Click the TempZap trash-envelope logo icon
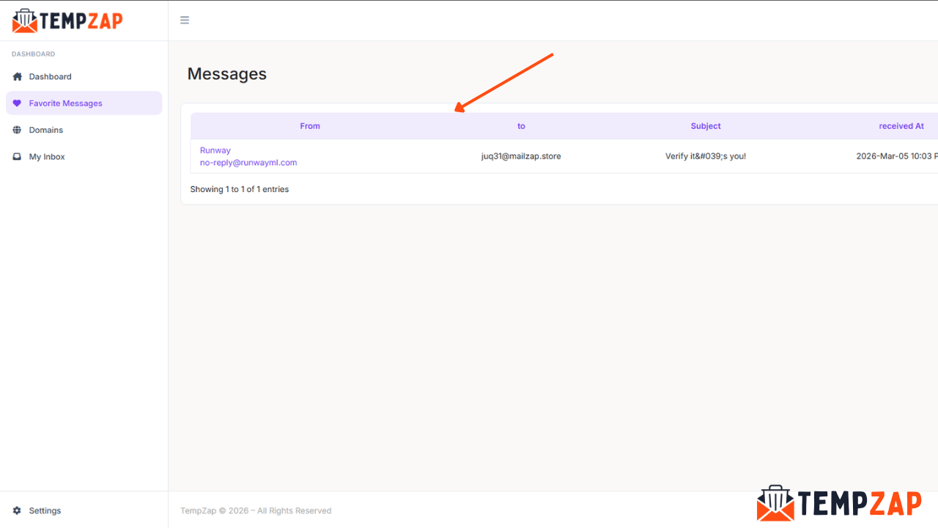 point(23,20)
